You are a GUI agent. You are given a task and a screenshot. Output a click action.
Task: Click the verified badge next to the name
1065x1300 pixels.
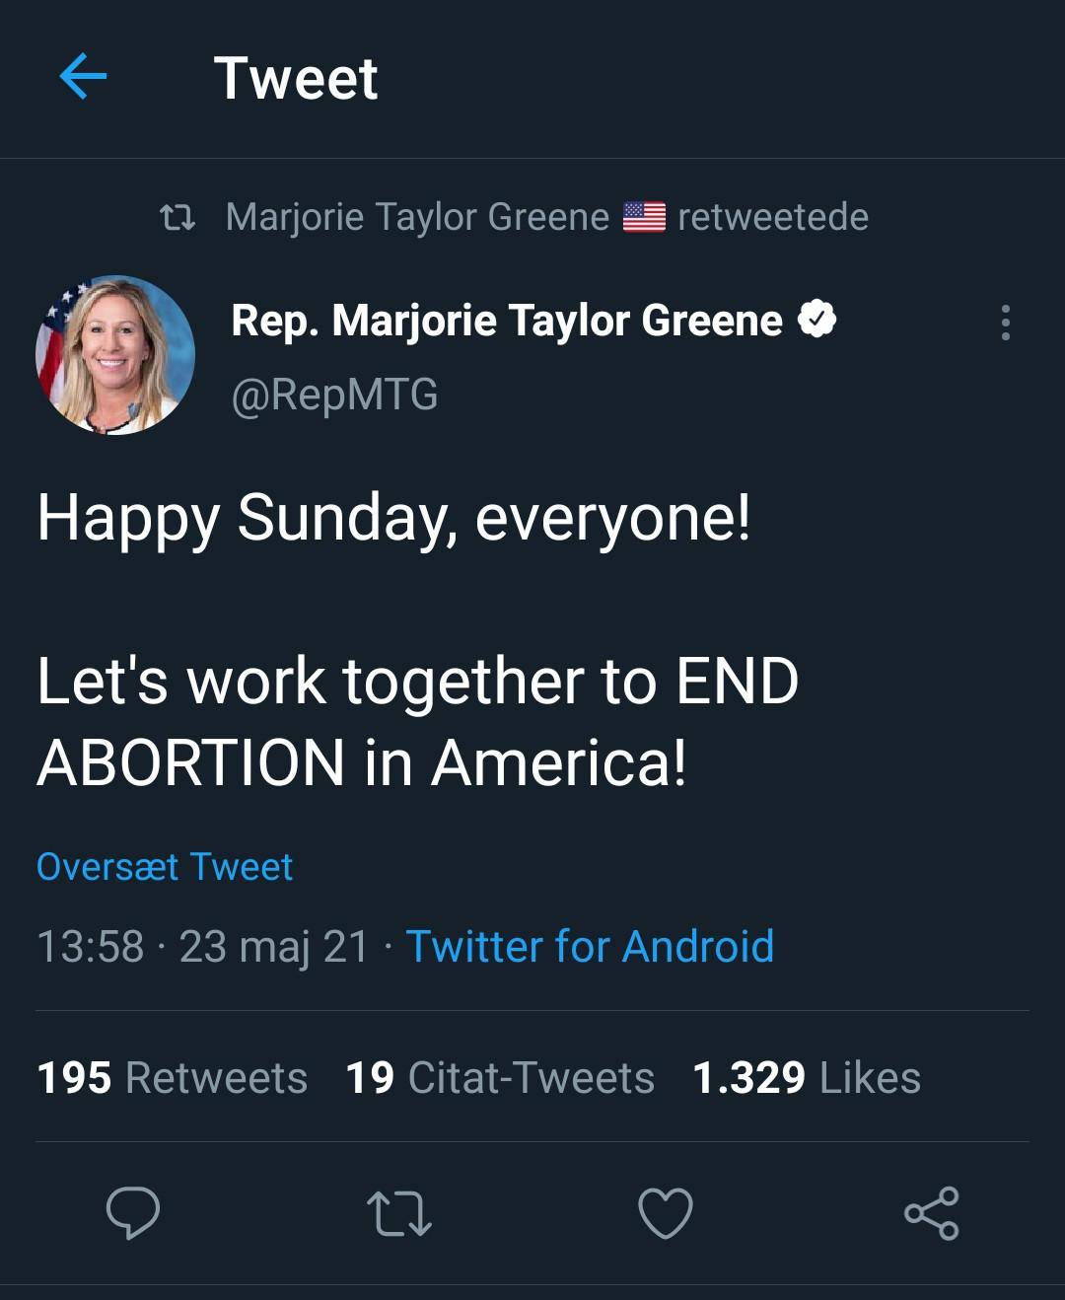816,320
